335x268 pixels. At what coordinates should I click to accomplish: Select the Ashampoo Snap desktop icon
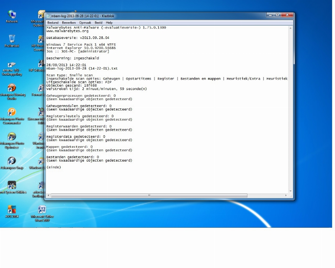click(x=12, y=163)
